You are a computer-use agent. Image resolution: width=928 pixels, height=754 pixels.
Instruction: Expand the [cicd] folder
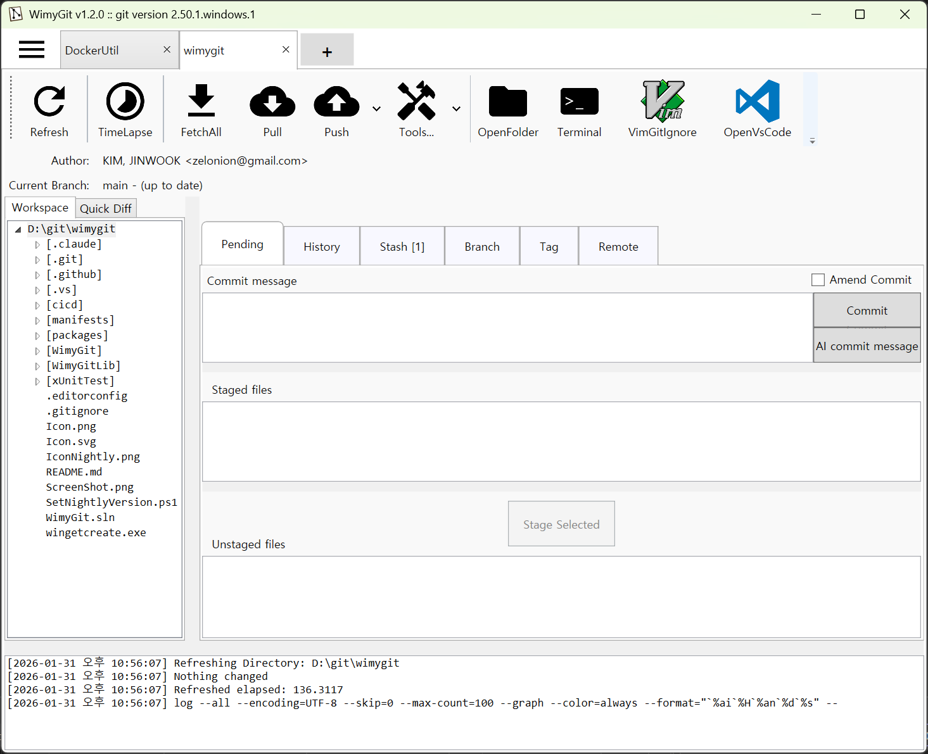(x=37, y=305)
